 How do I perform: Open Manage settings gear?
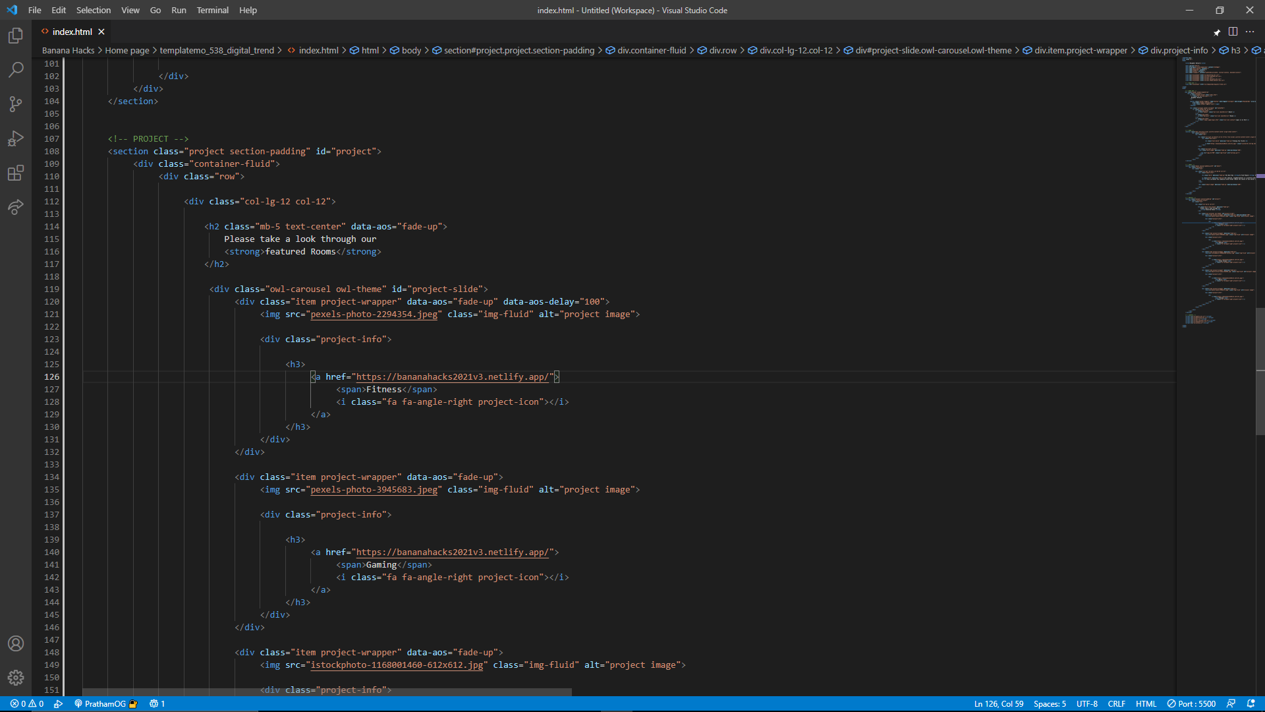(x=16, y=678)
